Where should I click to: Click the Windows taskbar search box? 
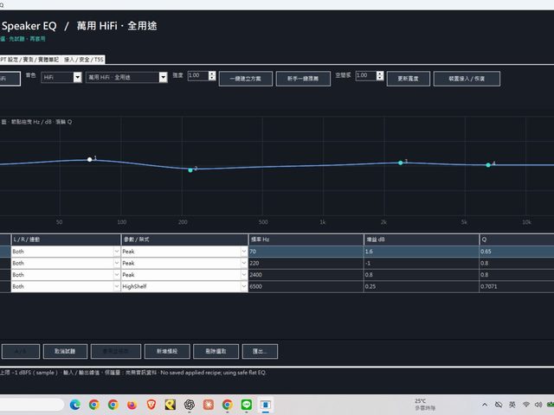pyautogui.click(x=32, y=405)
